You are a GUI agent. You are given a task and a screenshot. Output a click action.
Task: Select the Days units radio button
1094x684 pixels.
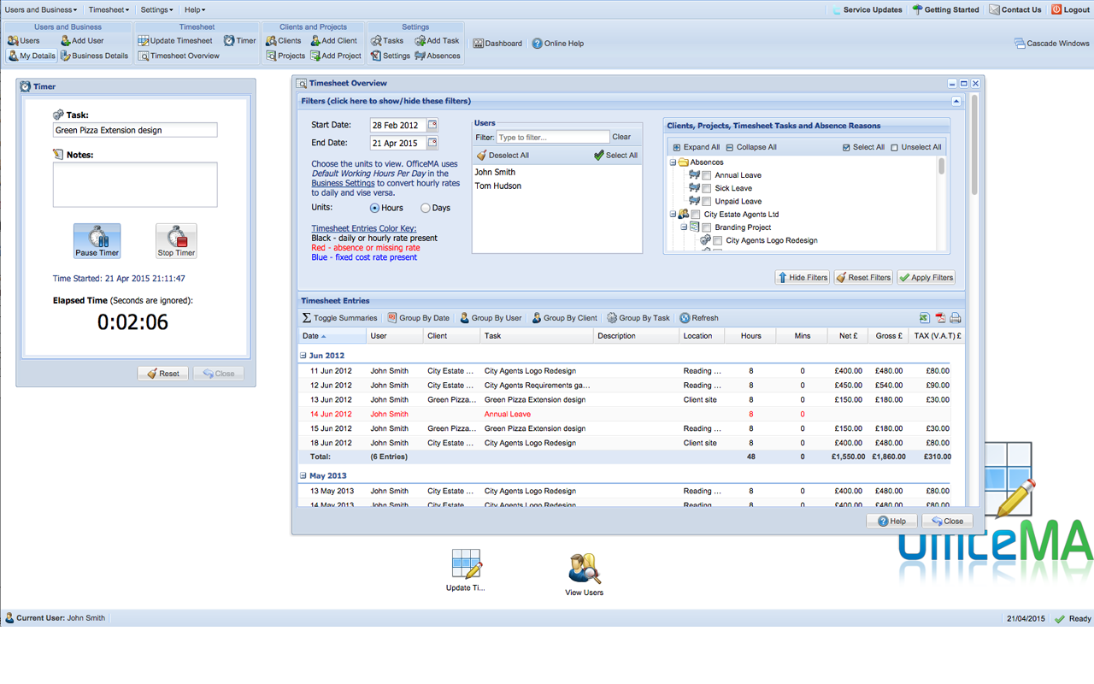point(426,208)
